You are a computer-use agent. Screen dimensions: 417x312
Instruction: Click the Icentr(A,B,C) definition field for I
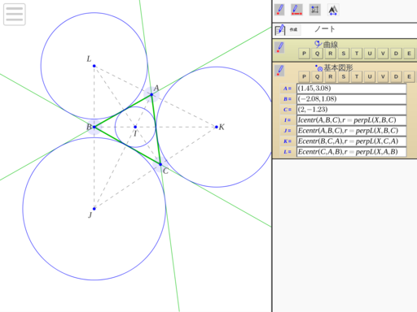[x=352, y=120]
